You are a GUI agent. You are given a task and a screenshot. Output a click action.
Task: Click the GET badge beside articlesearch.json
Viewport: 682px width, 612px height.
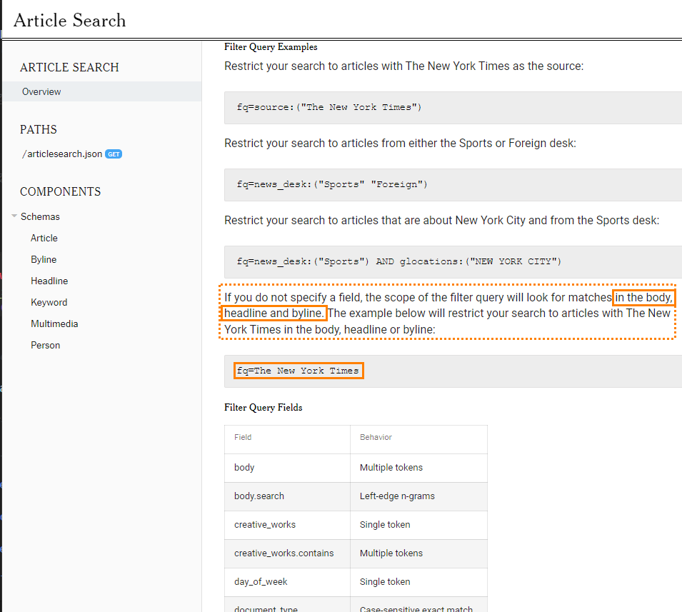(x=114, y=154)
